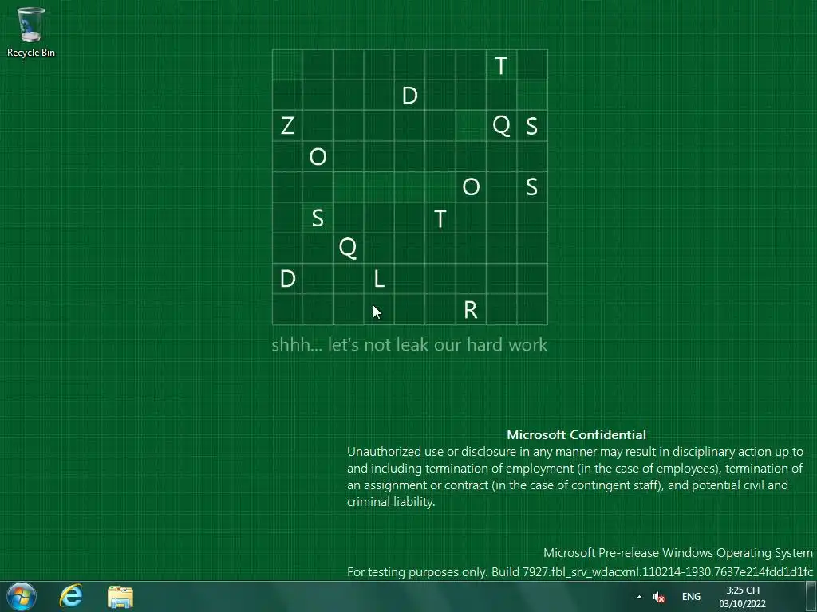Click the "Microsoft Confidential" heading

pos(576,434)
